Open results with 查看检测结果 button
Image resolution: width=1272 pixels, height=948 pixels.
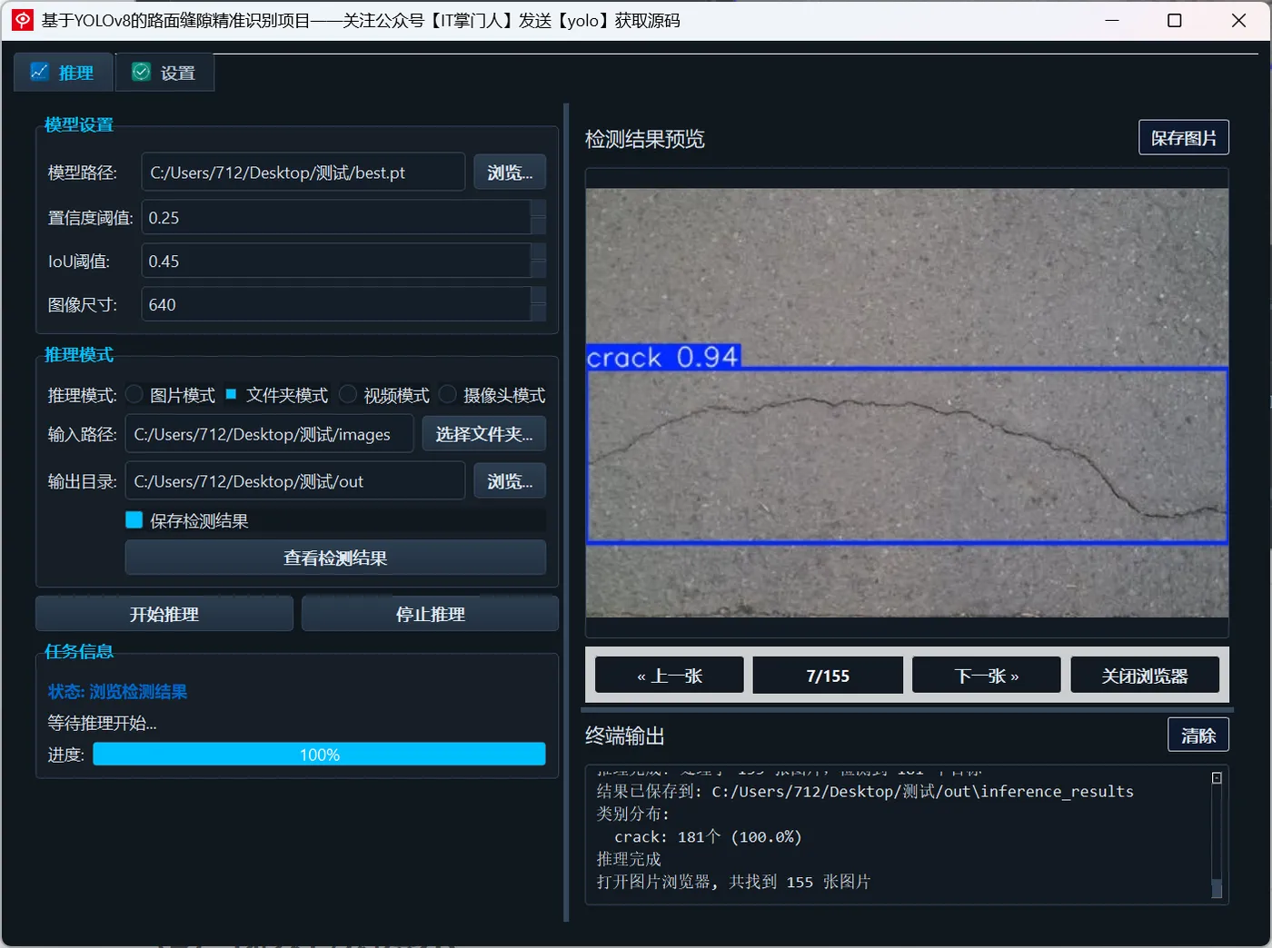334,557
